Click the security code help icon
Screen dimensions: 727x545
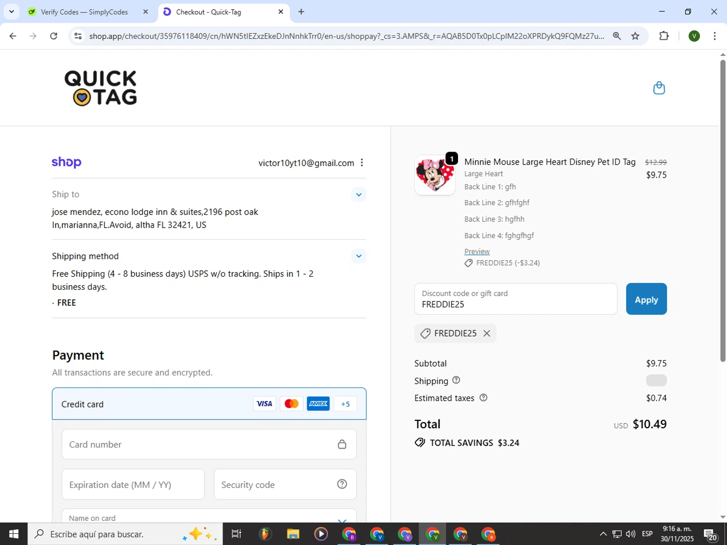[342, 484]
